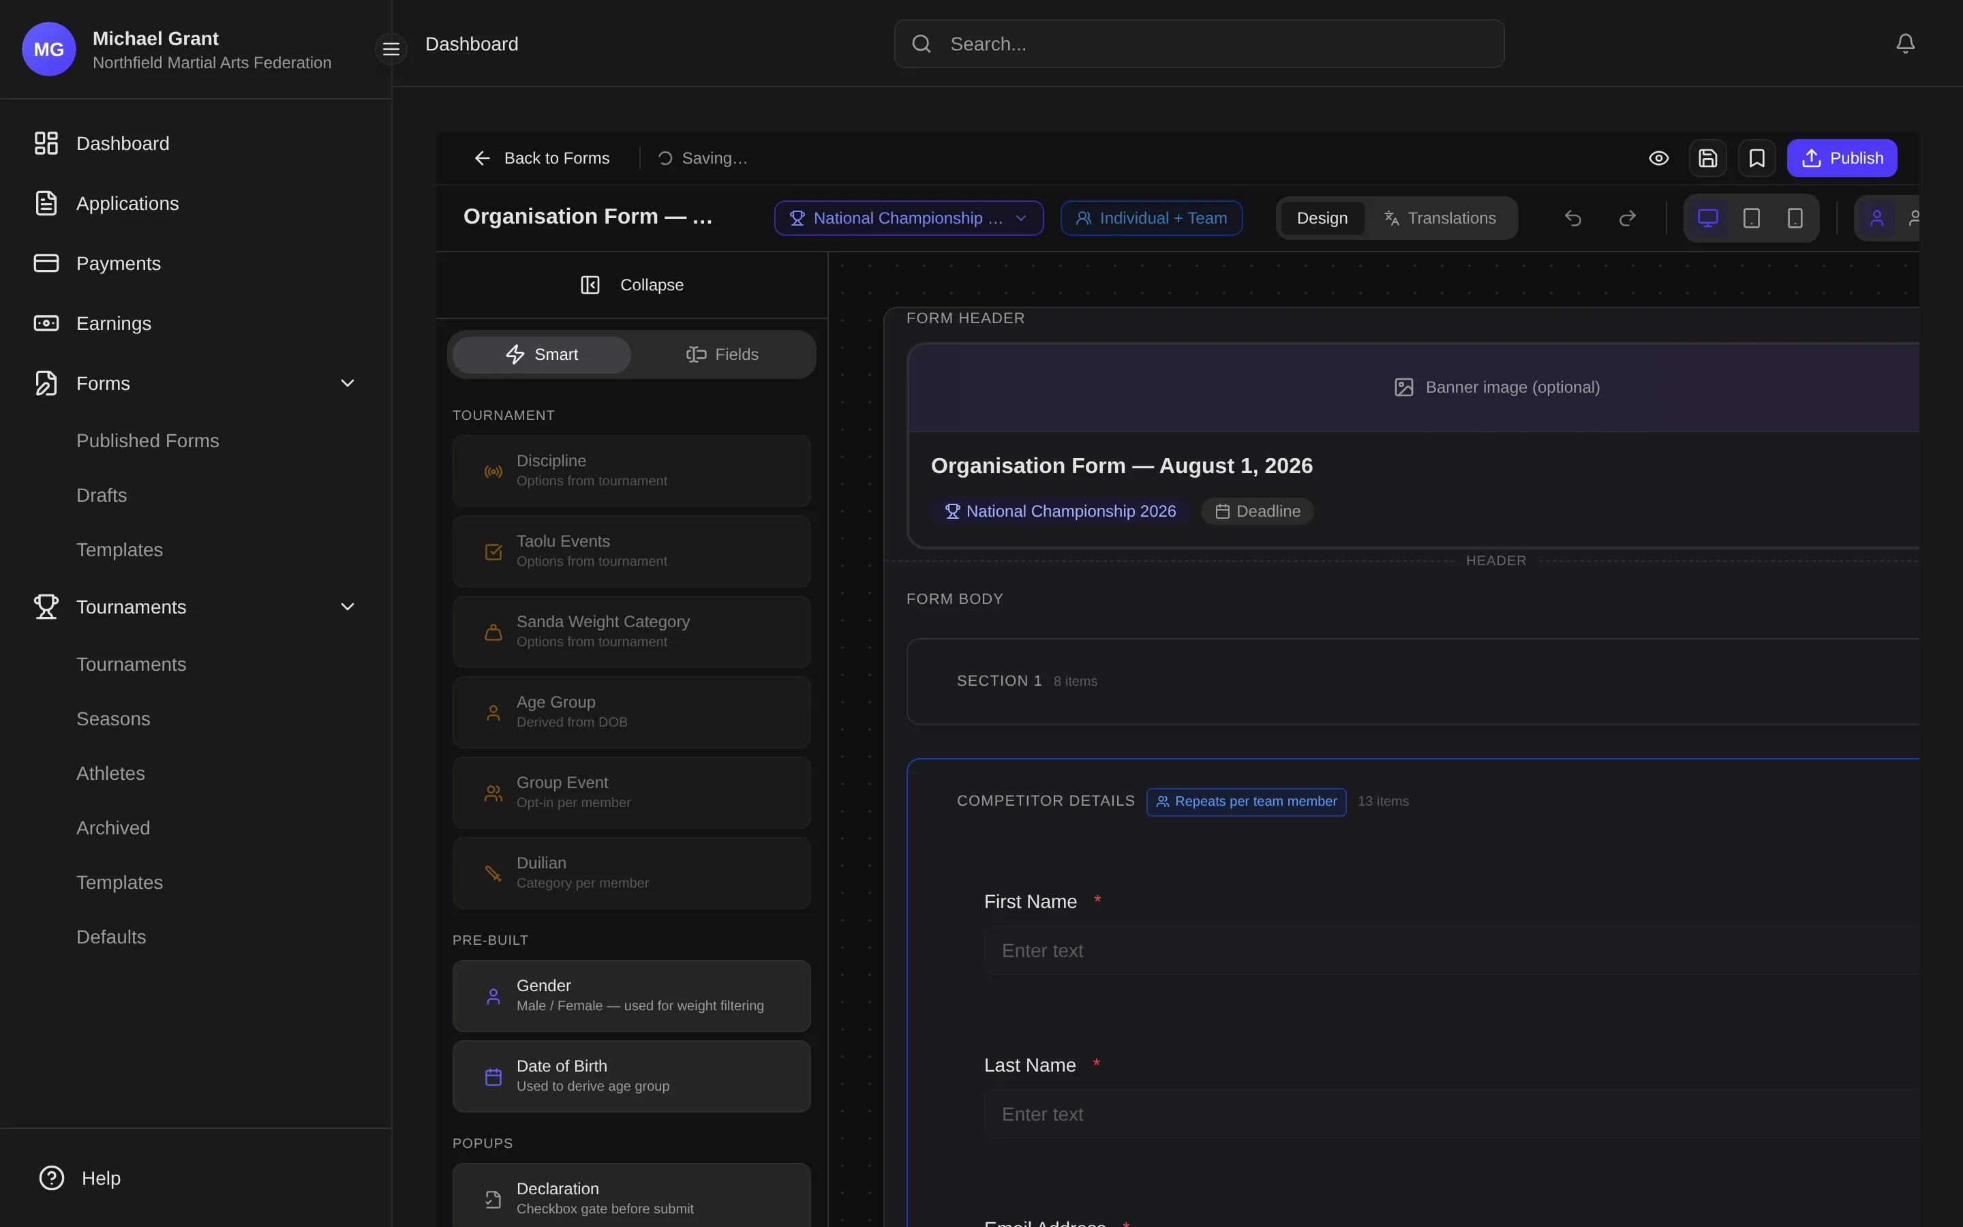This screenshot has width=1963, height=1227.
Task: Open the notifications bell
Action: [x=1906, y=44]
